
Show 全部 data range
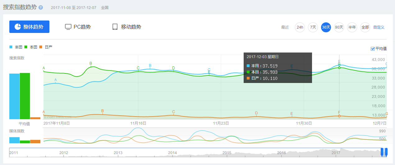pos(365,27)
